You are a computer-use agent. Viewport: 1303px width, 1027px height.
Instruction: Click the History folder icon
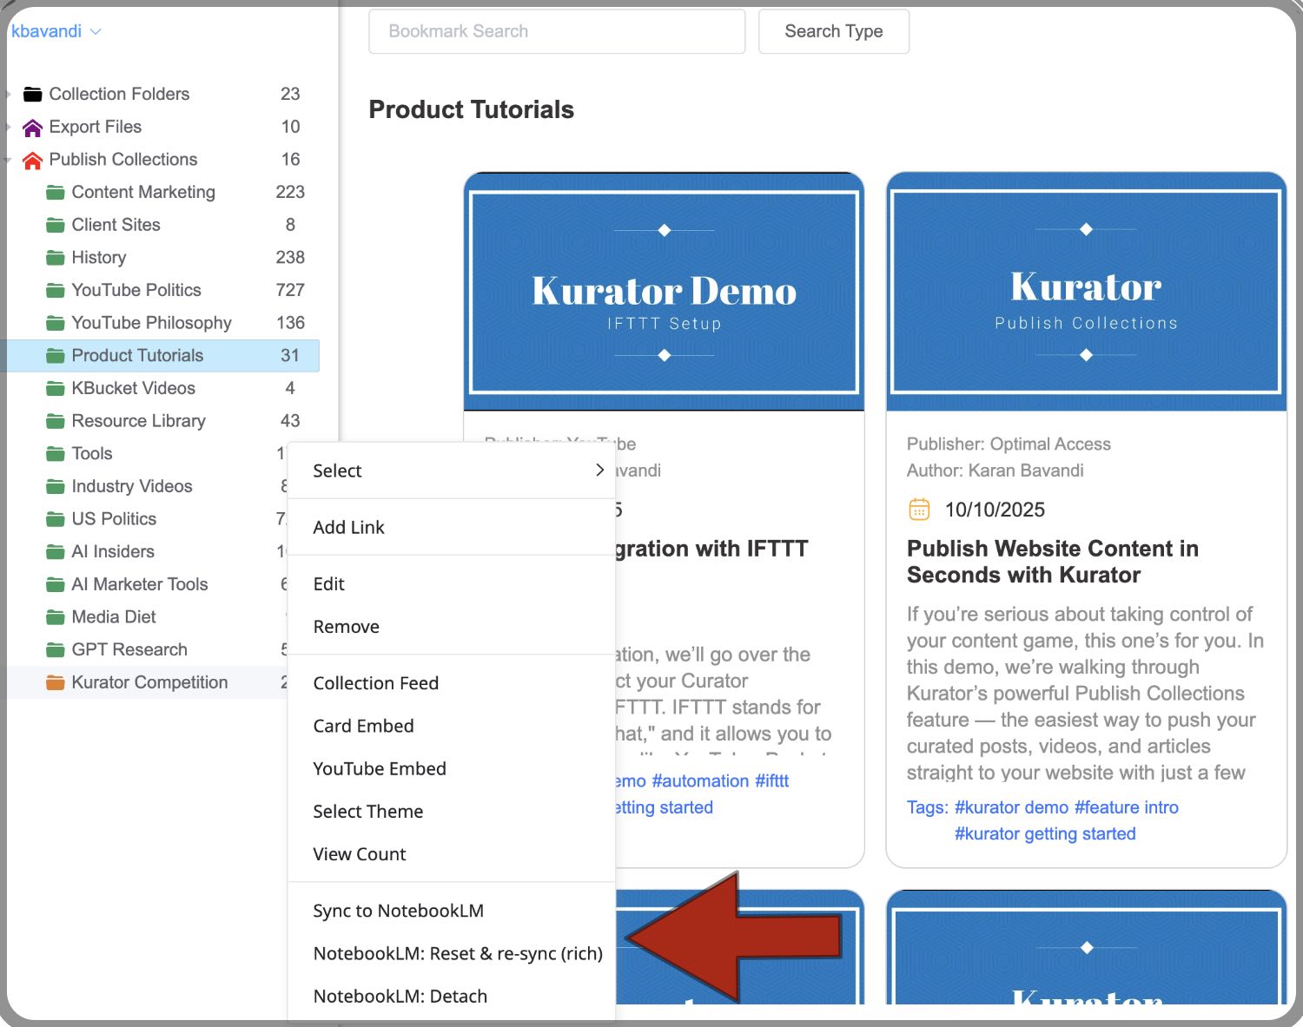[x=56, y=258]
